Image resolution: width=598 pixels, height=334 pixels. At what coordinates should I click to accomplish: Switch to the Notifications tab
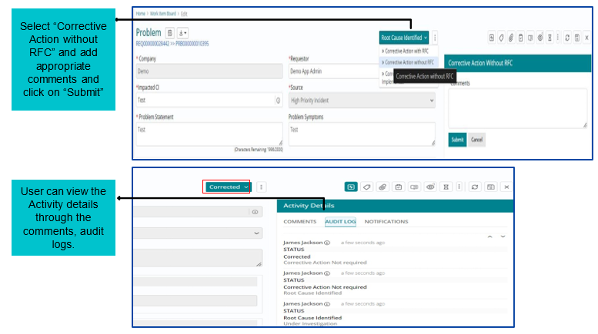click(386, 221)
